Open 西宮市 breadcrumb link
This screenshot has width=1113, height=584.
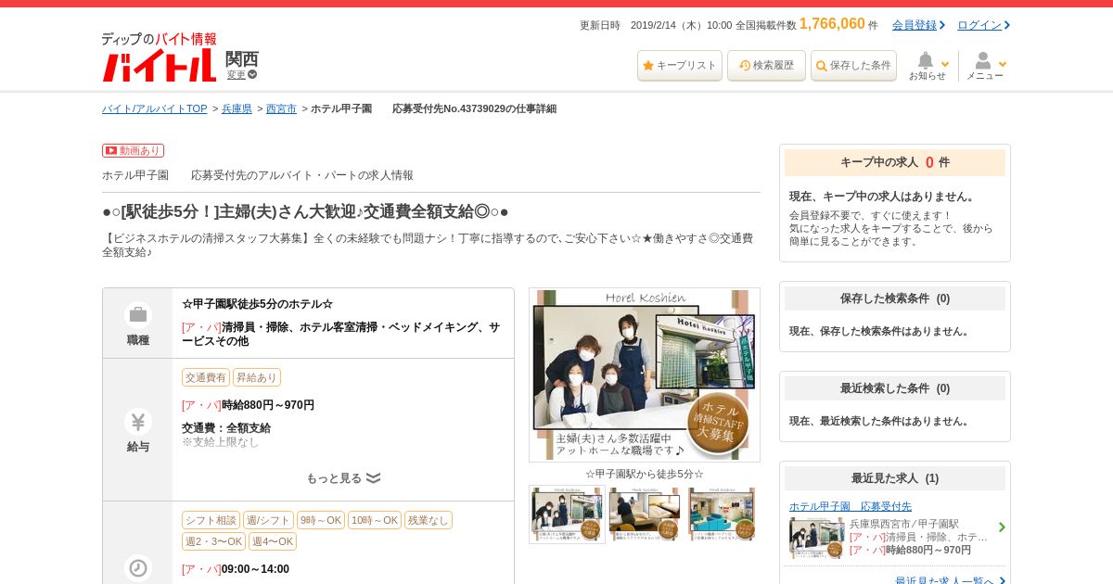click(281, 108)
